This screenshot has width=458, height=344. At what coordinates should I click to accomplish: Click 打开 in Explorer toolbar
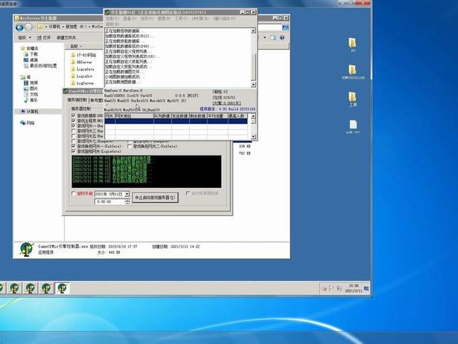click(x=44, y=37)
